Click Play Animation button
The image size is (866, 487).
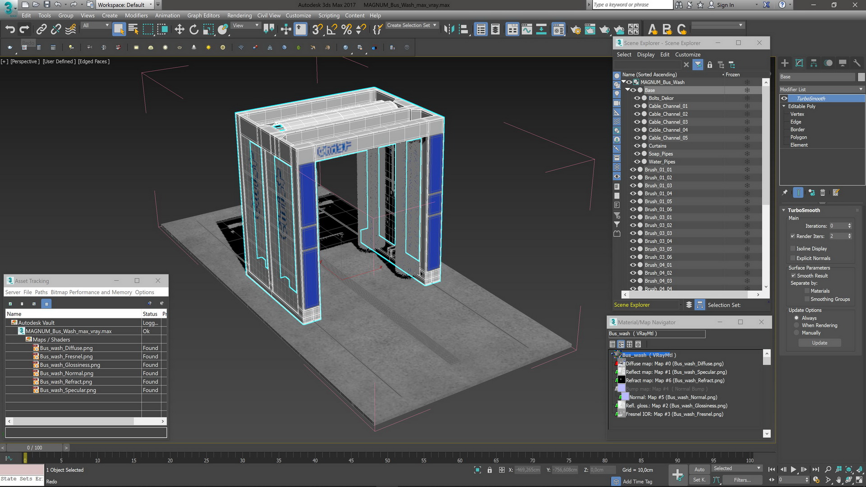pos(793,469)
